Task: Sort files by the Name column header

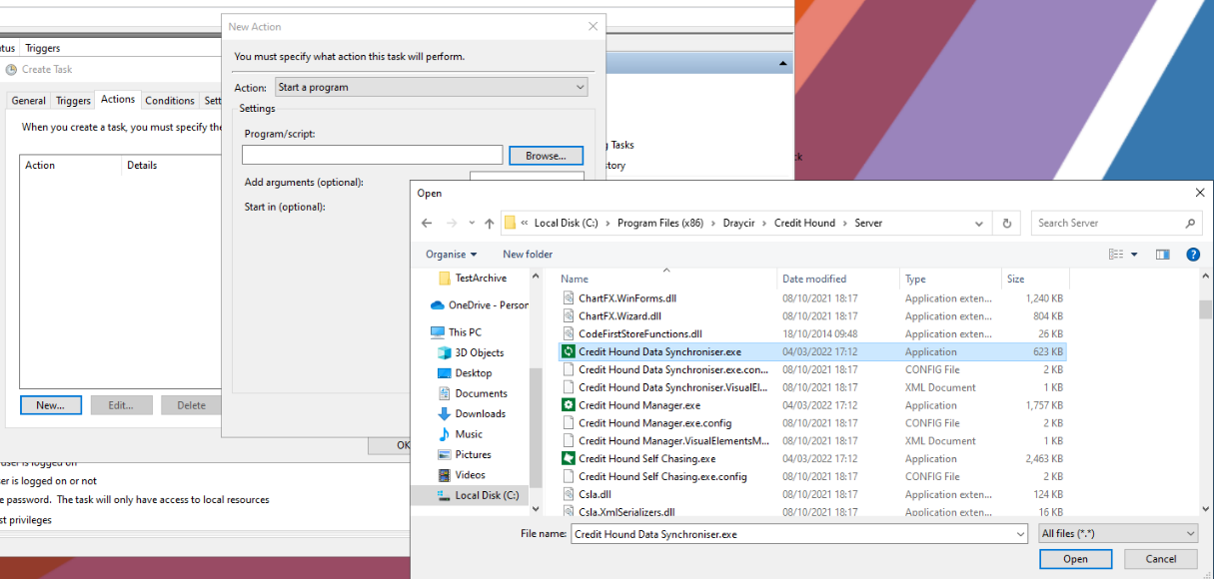Action: click(665, 280)
